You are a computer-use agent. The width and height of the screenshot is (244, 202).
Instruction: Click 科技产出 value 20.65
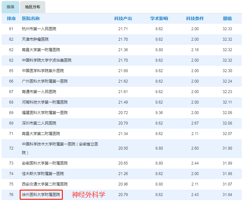(123, 163)
